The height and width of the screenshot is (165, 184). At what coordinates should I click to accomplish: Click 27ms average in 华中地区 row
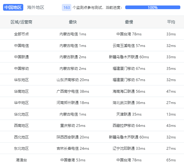pos(171,103)
